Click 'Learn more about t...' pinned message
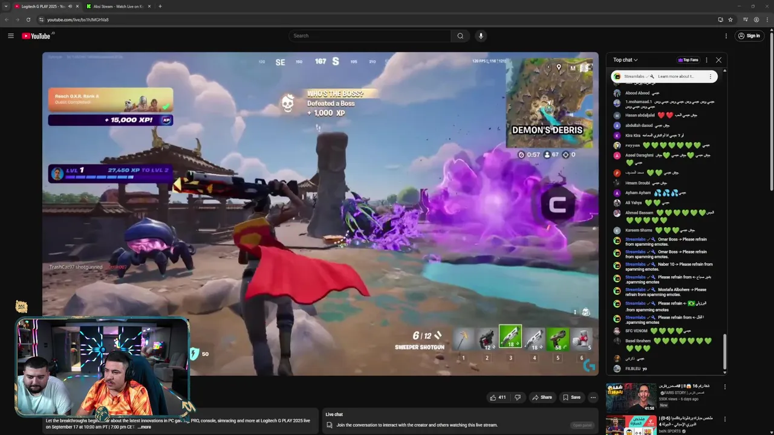Viewport: 774px width, 435px height. click(x=675, y=76)
